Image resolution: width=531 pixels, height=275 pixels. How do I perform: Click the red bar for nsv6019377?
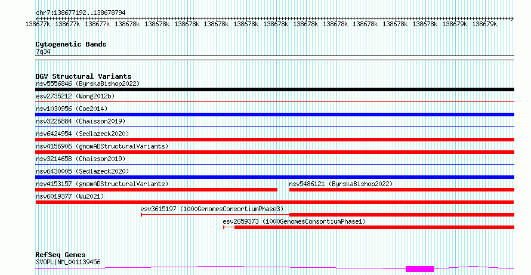tap(274, 202)
